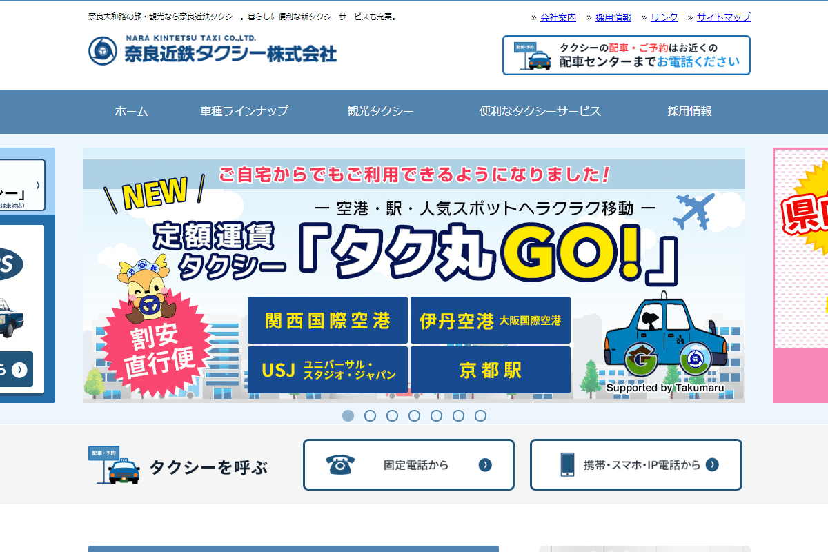Select the second carousel slide dot
The height and width of the screenshot is (552, 828).
tap(370, 415)
